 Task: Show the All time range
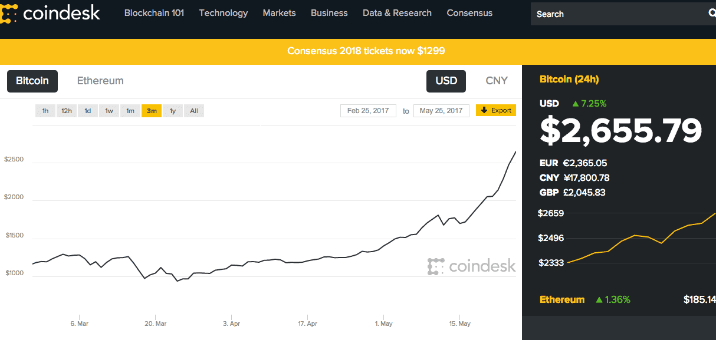194,111
